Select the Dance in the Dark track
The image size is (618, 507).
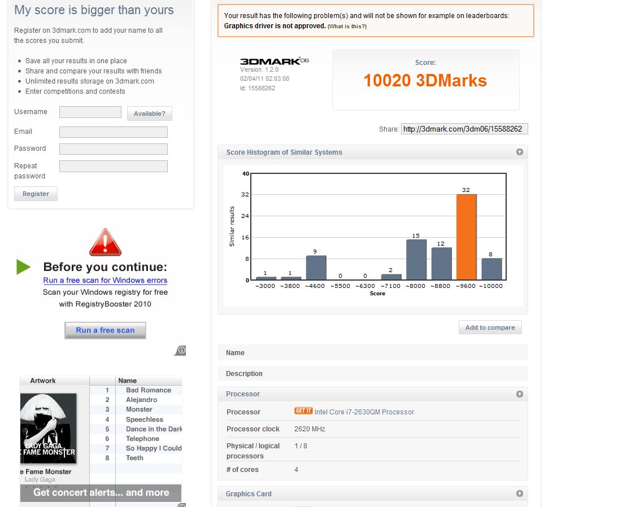[136, 429]
